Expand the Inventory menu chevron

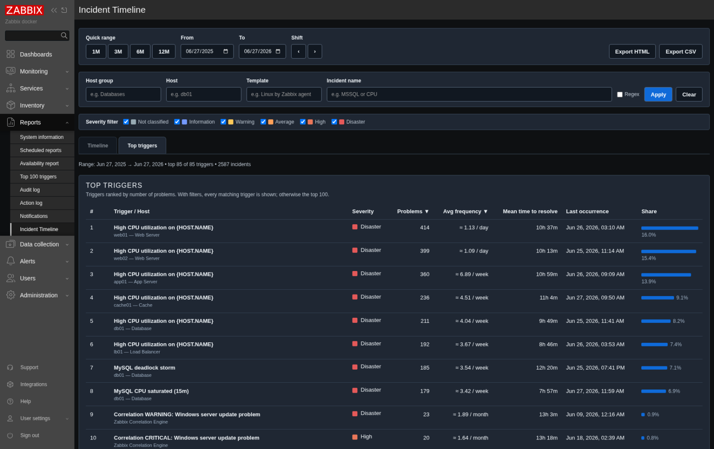click(x=67, y=106)
